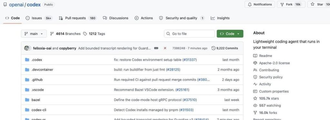Open the .codex folder
Image resolution: width=330 pixels, height=120 pixels.
tap(37, 60)
